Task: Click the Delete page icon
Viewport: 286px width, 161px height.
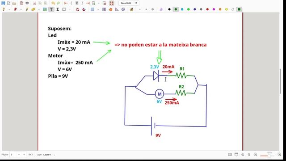Action: click(104, 3)
